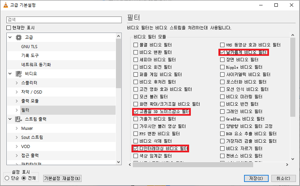Click the 저장(S) save button
This screenshot has width=300, height=186.
click(x=256, y=179)
